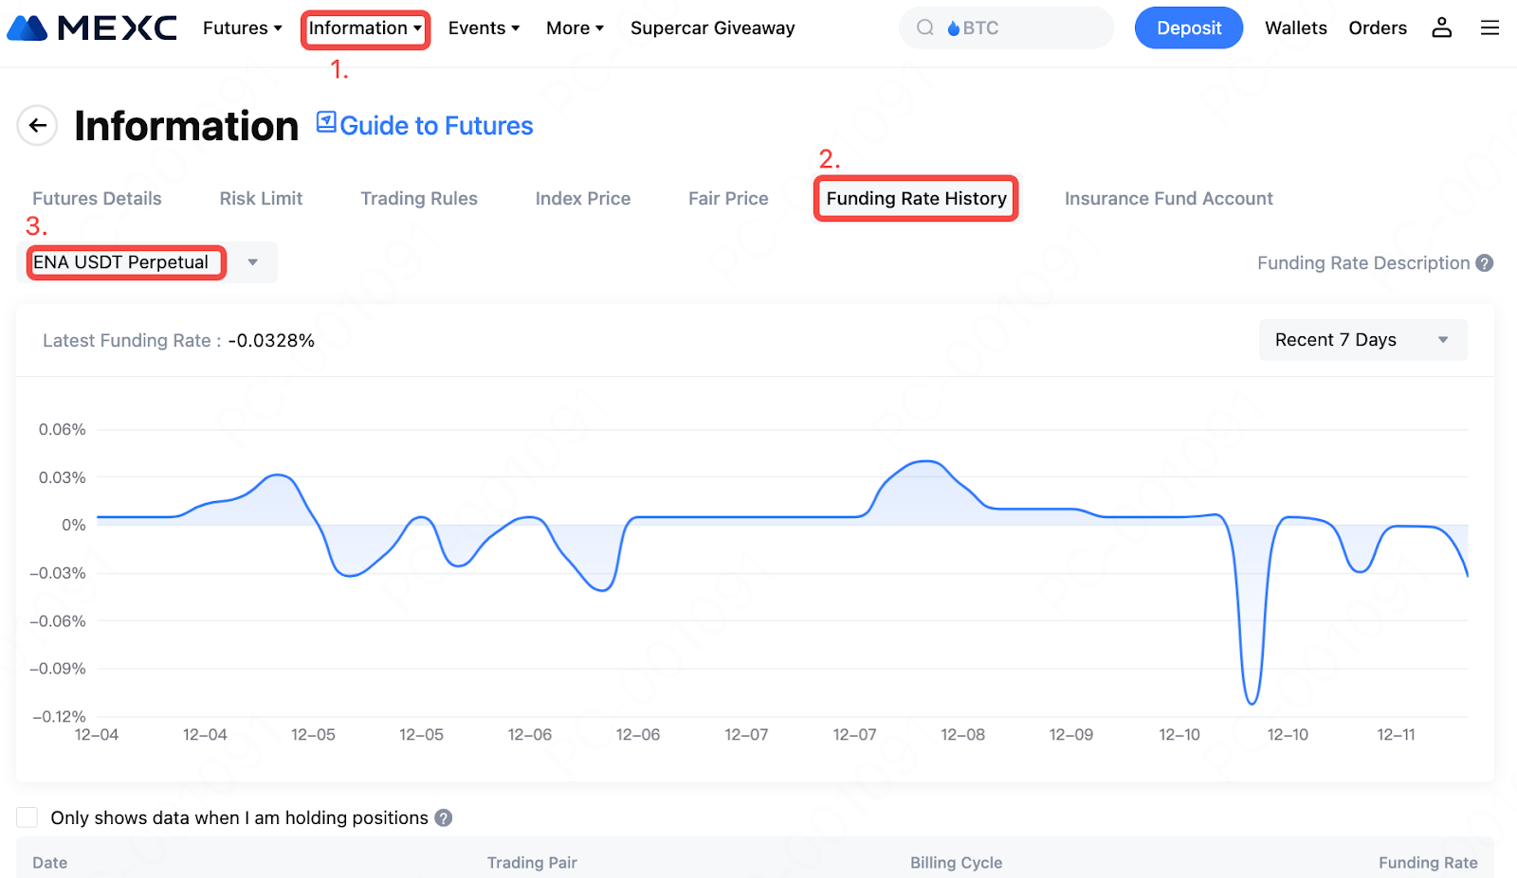This screenshot has width=1517, height=878.
Task: Switch to the Trading Rules tab
Action: tap(419, 199)
